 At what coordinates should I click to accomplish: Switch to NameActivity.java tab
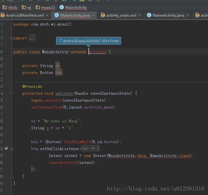point(168,15)
